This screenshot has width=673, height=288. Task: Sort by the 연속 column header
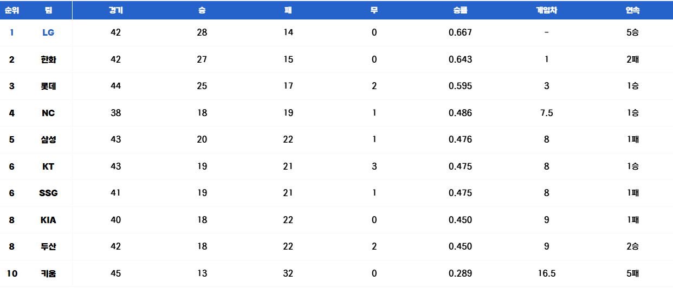click(x=633, y=10)
